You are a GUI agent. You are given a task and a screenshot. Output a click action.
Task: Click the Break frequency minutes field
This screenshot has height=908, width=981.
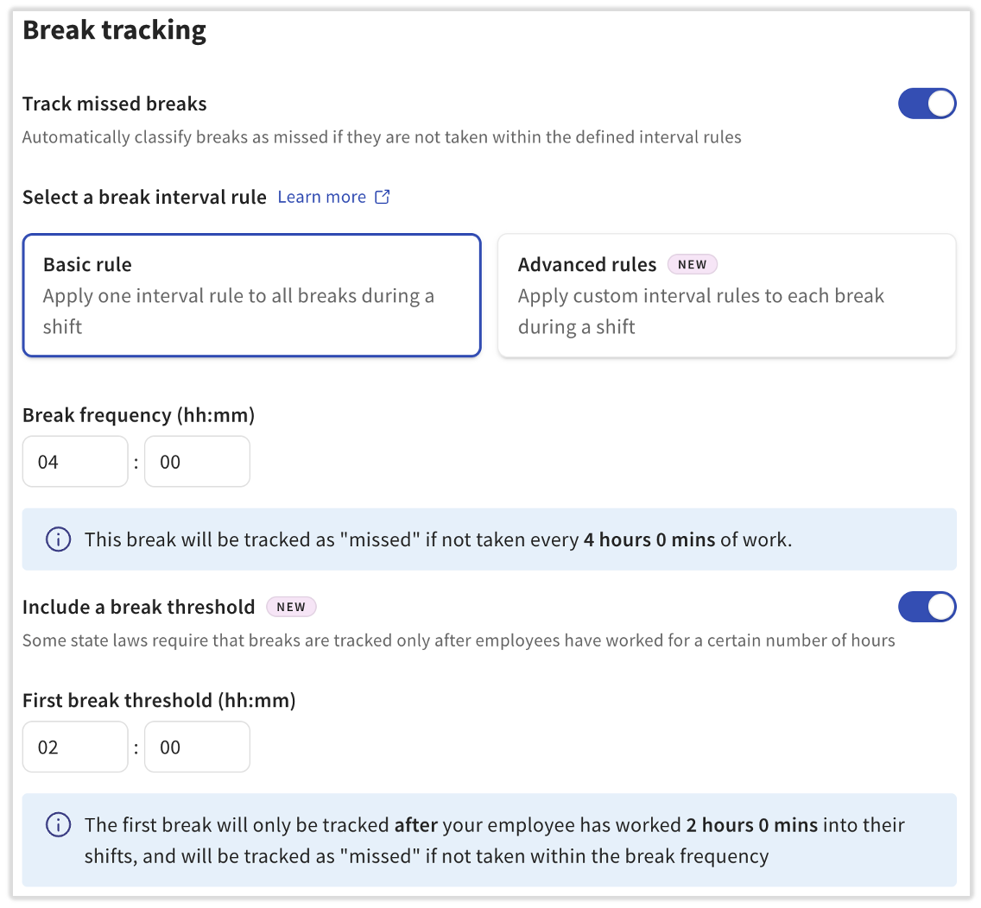[197, 462]
